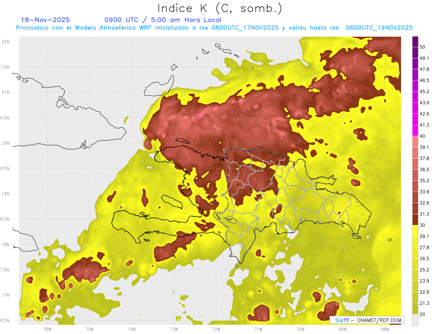Screen dimensions: 432x334
Task: Click the '68W' longitude label
Action: click(x=385, y=329)
